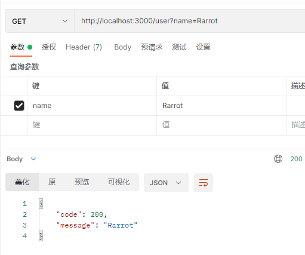Click the word-wrap lines icon
This screenshot has height=255, width=305.
(204, 183)
